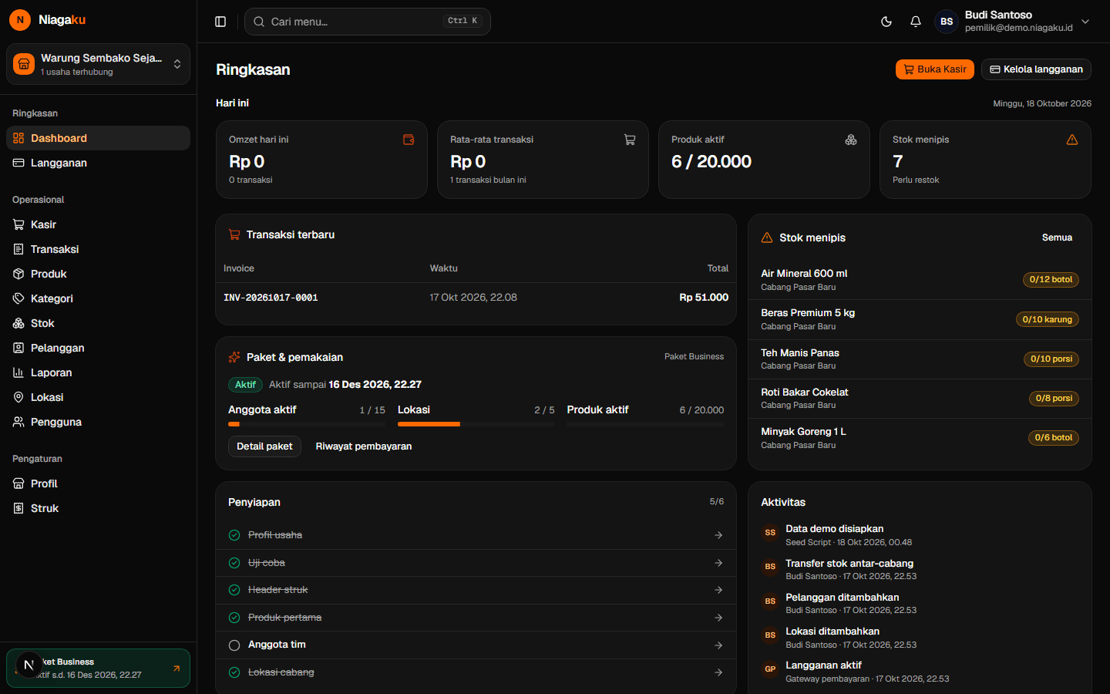1110x694 pixels.
Task: Open the Kasir menu item
Action: (x=98, y=224)
